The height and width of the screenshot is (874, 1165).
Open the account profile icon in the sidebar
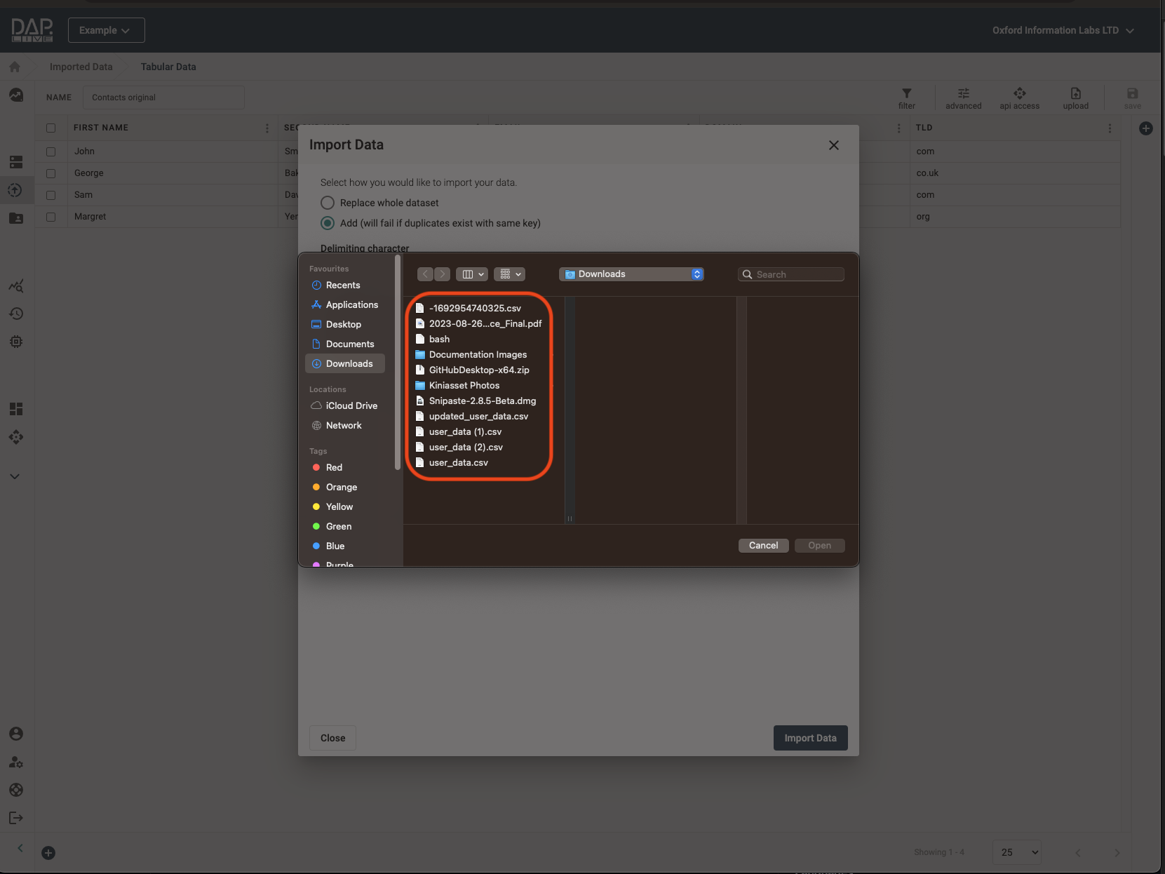click(15, 734)
